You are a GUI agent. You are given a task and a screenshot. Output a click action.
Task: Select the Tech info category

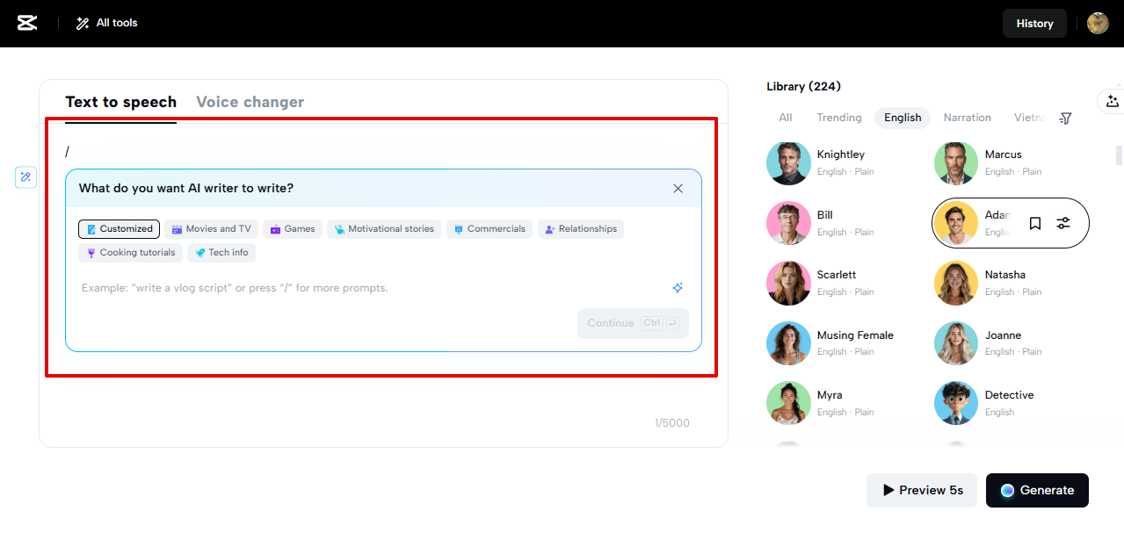point(221,253)
